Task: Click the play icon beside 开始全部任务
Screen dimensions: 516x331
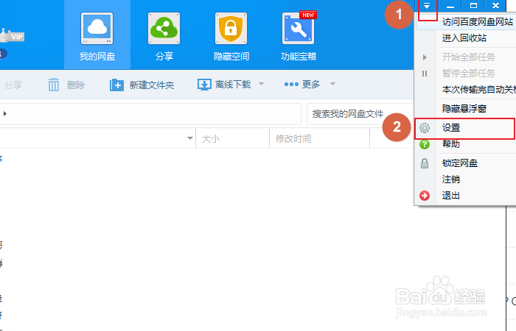Action: 425,57
